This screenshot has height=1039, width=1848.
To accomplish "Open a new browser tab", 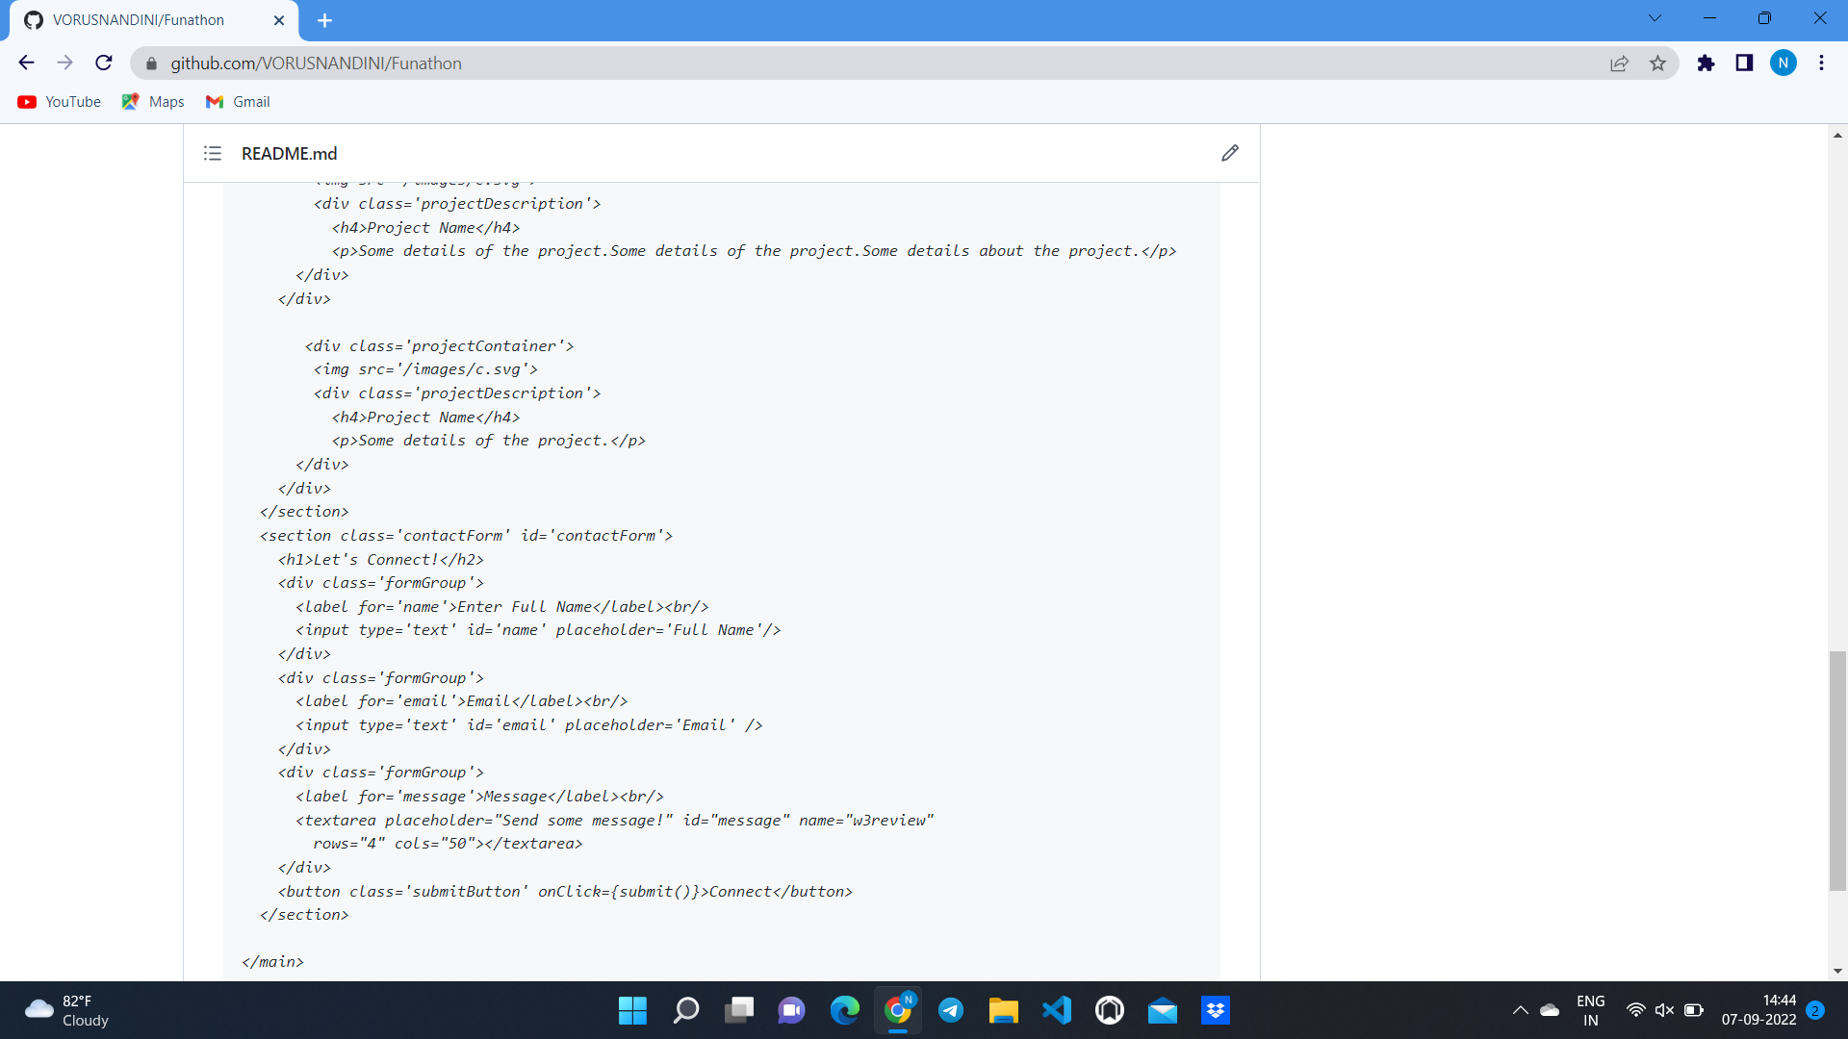I will (324, 20).
